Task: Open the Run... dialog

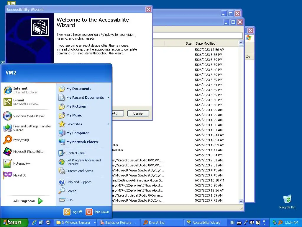Action: tap(84, 200)
